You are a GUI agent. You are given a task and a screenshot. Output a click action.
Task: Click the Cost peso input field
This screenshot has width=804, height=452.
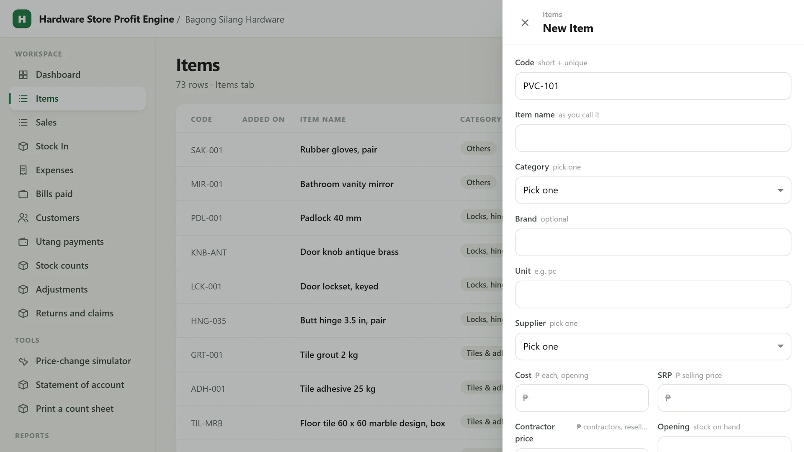coord(582,398)
